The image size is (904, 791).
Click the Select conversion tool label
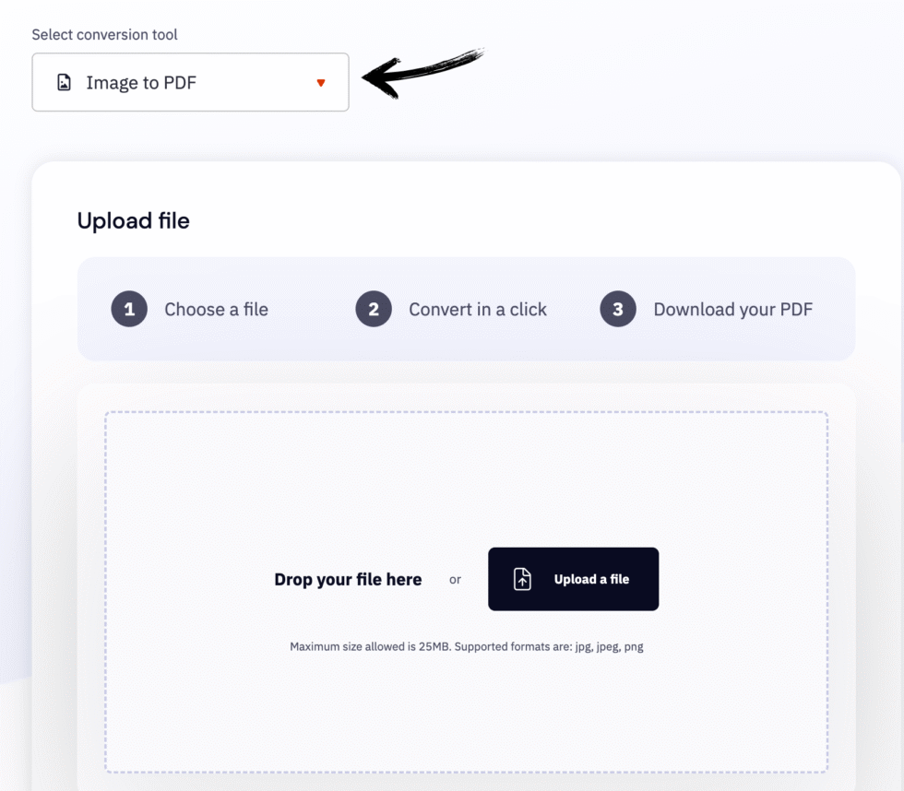click(x=103, y=34)
